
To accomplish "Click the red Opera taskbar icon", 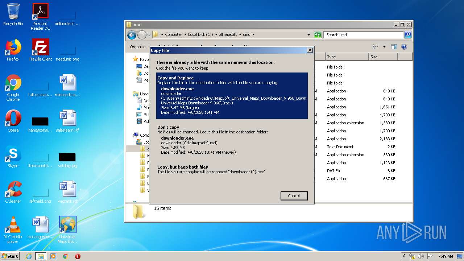I will pos(78,256).
